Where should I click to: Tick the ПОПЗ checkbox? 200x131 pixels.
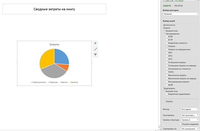click(167, 72)
